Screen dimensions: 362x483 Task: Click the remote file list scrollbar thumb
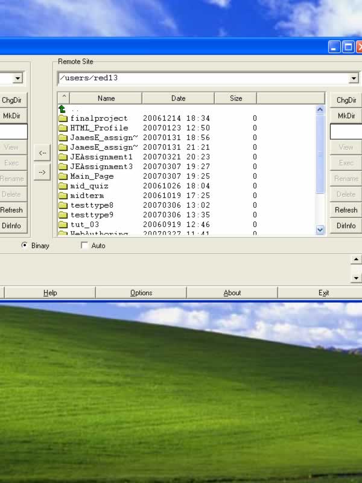point(320,154)
